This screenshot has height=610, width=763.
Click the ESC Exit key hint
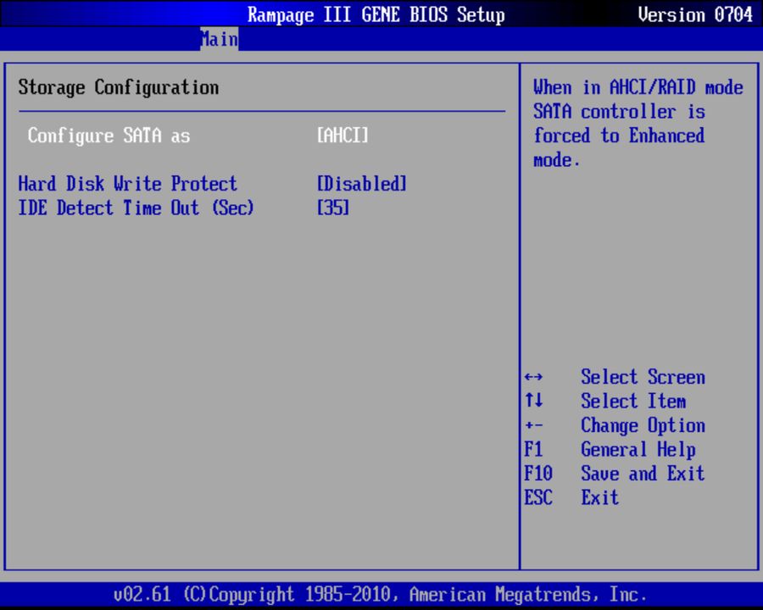538,497
